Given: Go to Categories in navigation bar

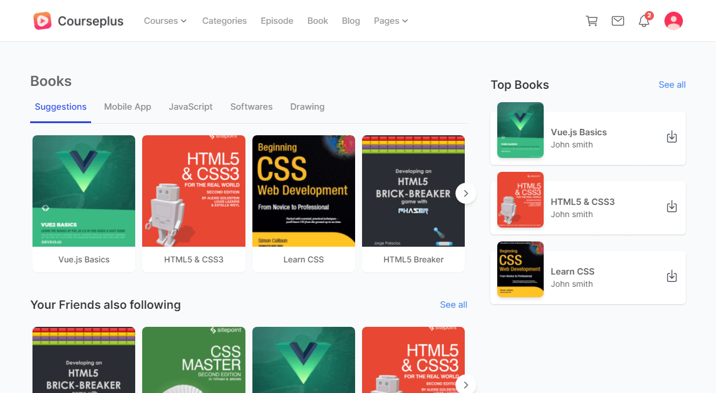Looking at the screenshot, I should 224,21.
